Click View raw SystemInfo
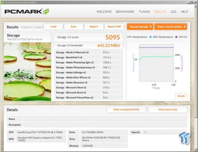The width and height of the screenshot is (198, 152). 126,109
